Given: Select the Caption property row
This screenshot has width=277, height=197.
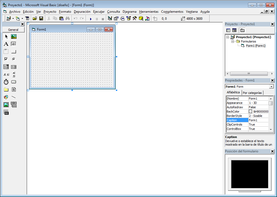Looking at the screenshot, I should point(247,120).
